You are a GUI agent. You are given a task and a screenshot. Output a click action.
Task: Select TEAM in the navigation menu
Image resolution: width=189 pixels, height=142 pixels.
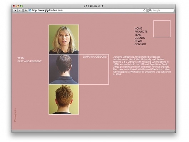[138, 35]
